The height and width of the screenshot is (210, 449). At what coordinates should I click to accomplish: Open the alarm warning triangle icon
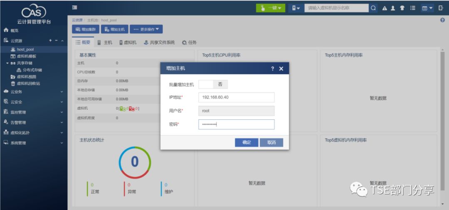(385, 8)
